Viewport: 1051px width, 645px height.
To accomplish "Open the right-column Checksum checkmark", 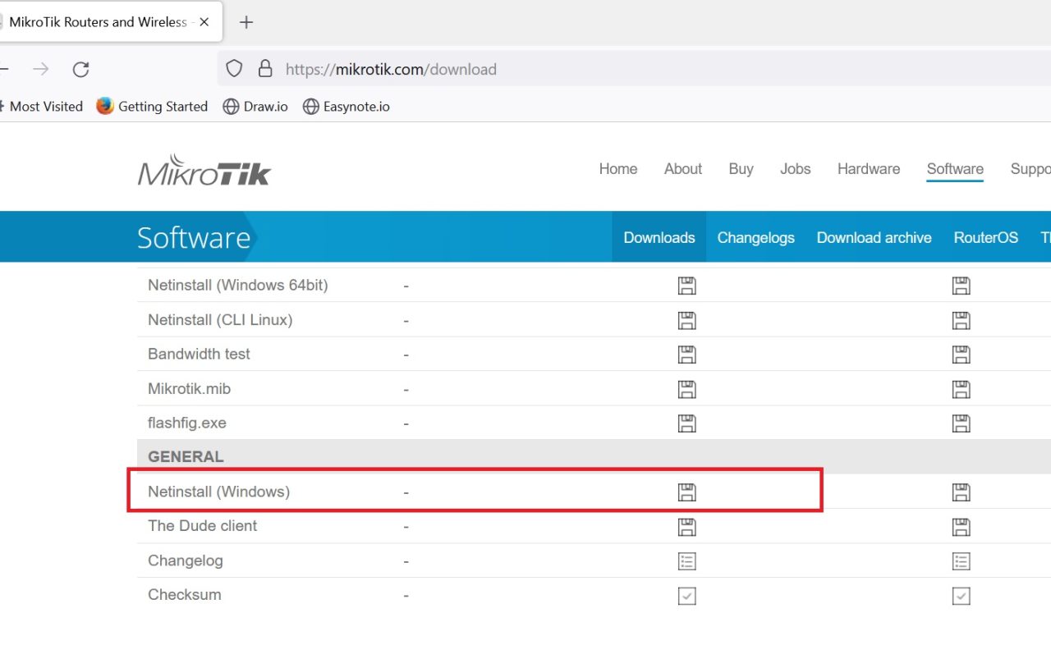I will [x=961, y=595].
